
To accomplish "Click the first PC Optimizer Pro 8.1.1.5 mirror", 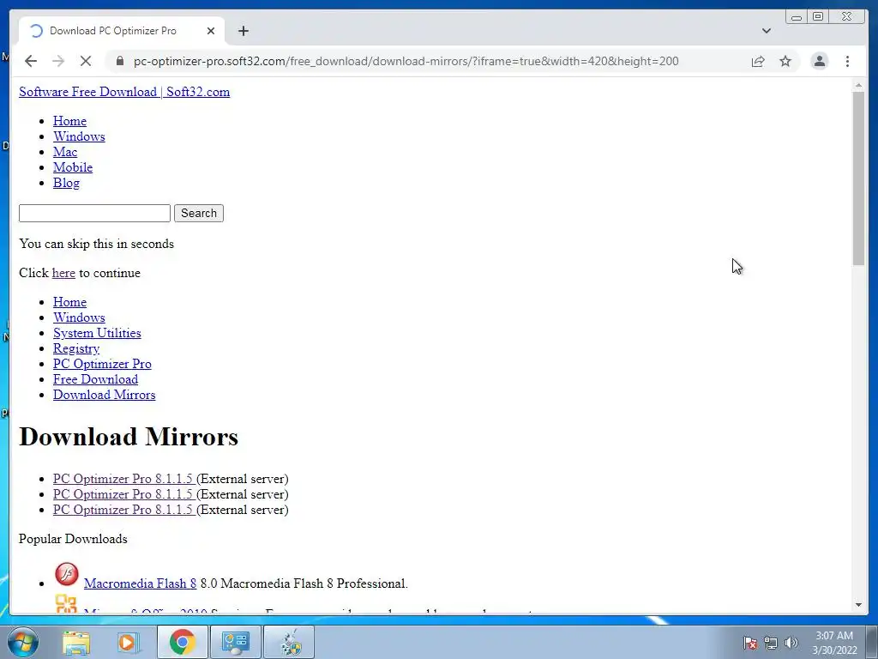I will tap(123, 479).
